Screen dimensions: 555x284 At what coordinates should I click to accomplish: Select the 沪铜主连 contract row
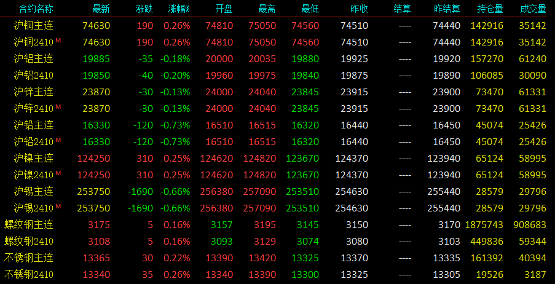pos(278,25)
